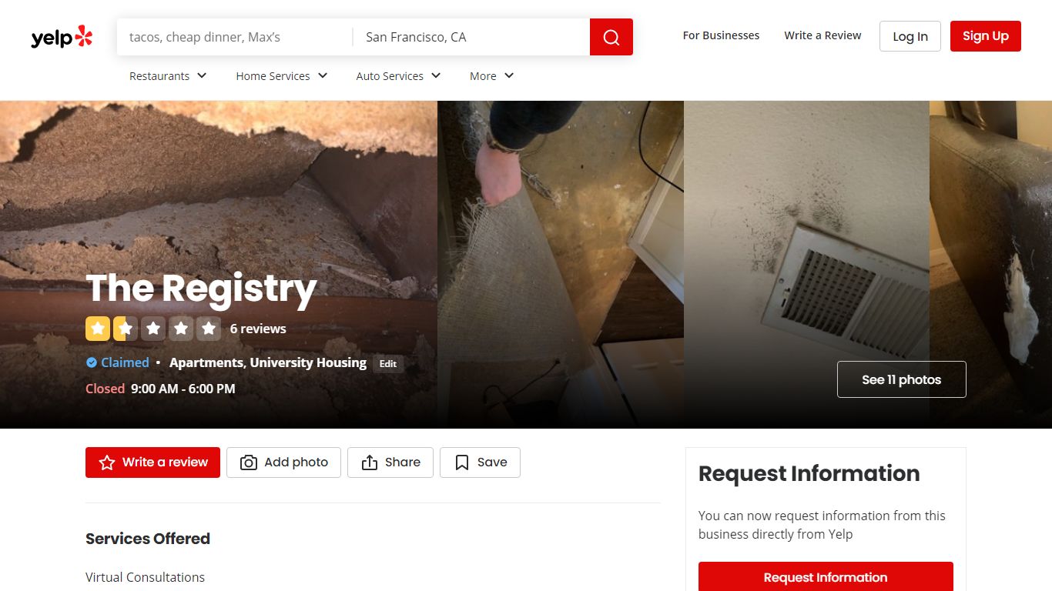Click the share arrow icon
Image resolution: width=1052 pixels, height=591 pixels.
[x=370, y=462]
